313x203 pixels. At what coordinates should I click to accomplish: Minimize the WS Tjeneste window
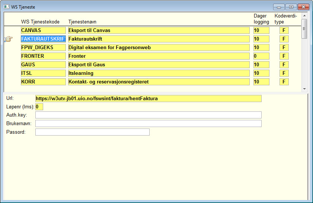pos(279,7)
